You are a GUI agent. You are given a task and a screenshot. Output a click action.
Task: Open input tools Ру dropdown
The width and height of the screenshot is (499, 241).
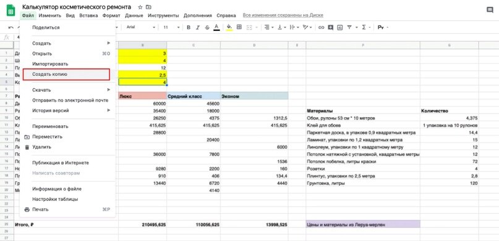click(x=383, y=28)
